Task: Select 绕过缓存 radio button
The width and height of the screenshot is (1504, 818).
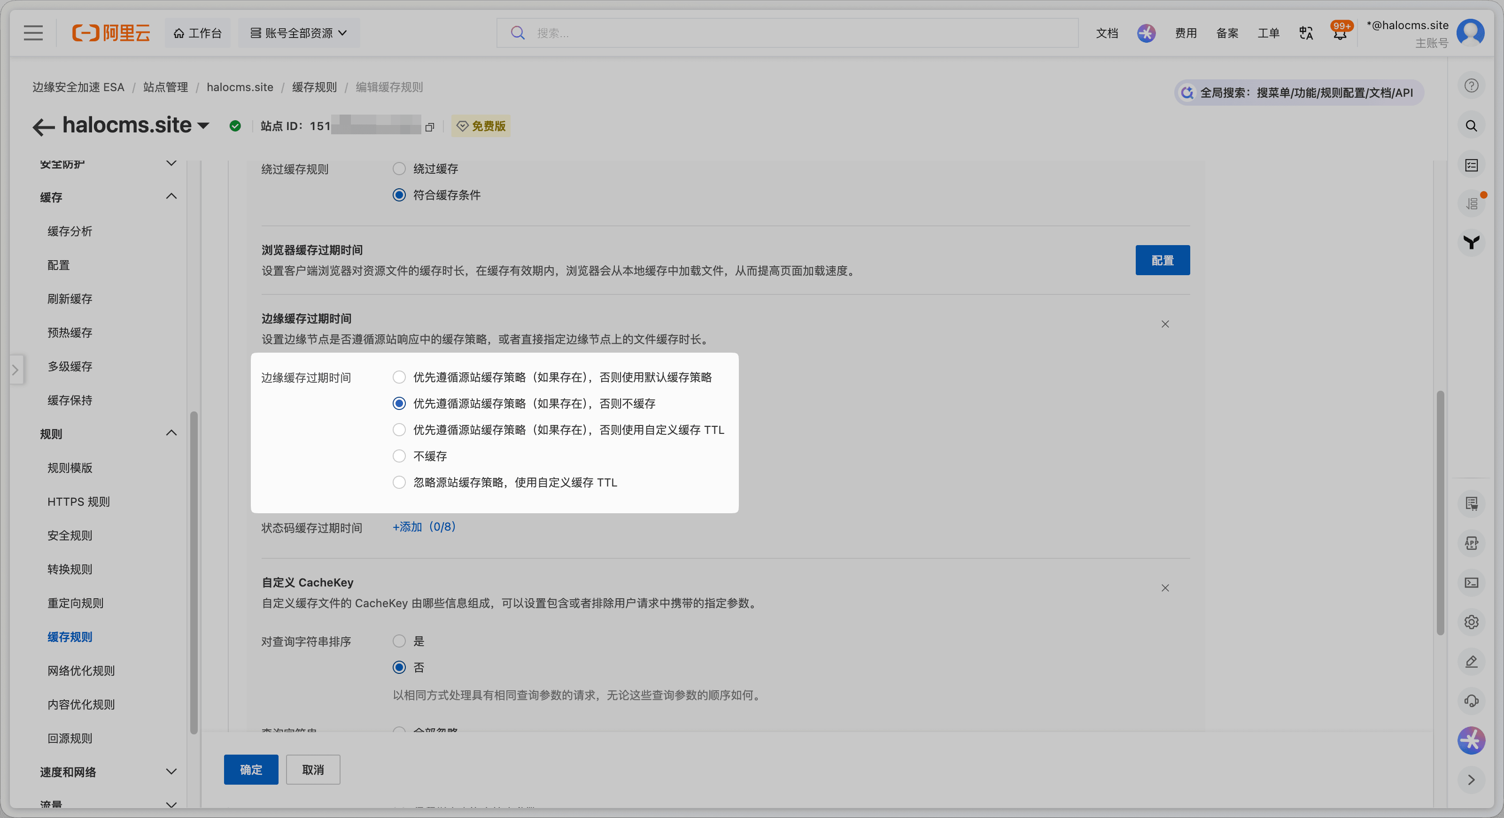Action: (x=399, y=169)
